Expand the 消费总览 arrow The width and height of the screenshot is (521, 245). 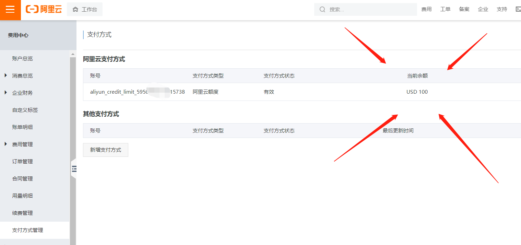6,75
